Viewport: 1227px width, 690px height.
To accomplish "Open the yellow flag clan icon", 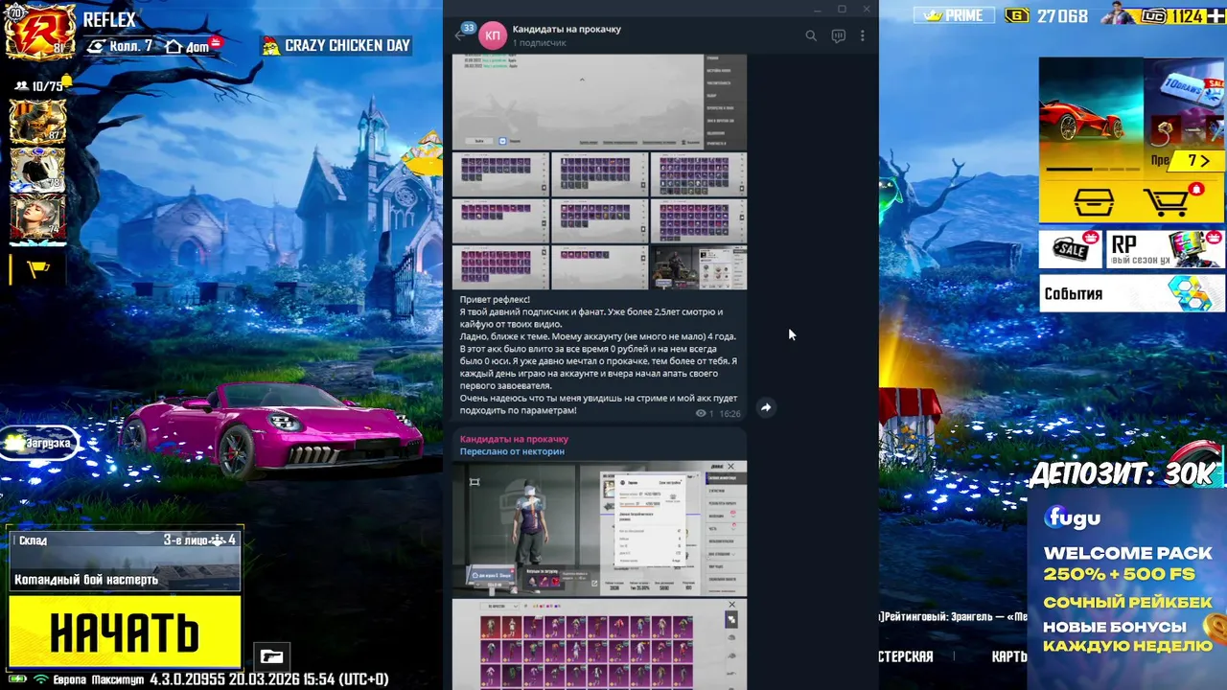I will [x=37, y=270].
